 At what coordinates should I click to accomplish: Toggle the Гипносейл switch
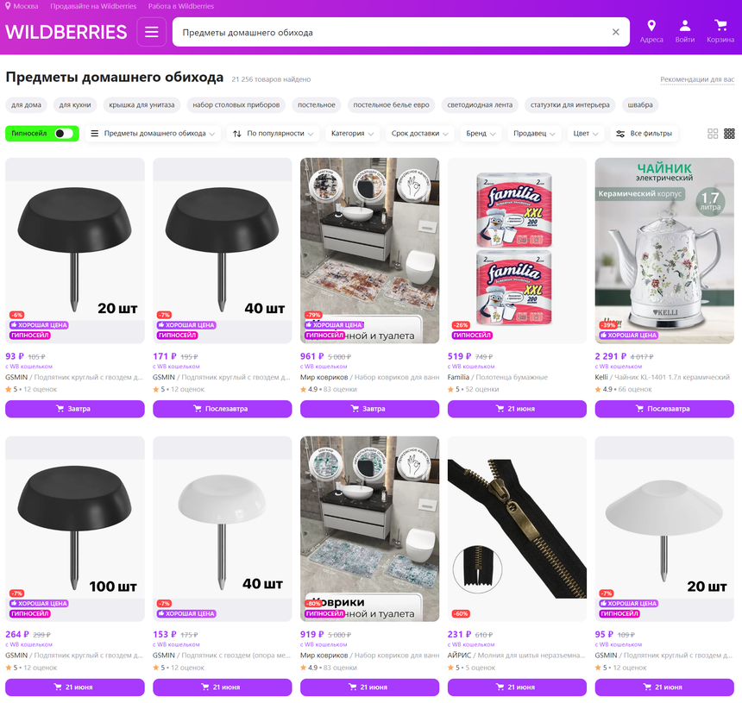tap(65, 134)
